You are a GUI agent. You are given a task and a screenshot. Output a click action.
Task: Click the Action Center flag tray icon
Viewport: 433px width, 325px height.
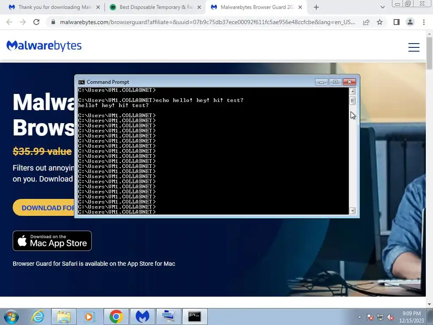pyautogui.click(x=370, y=317)
